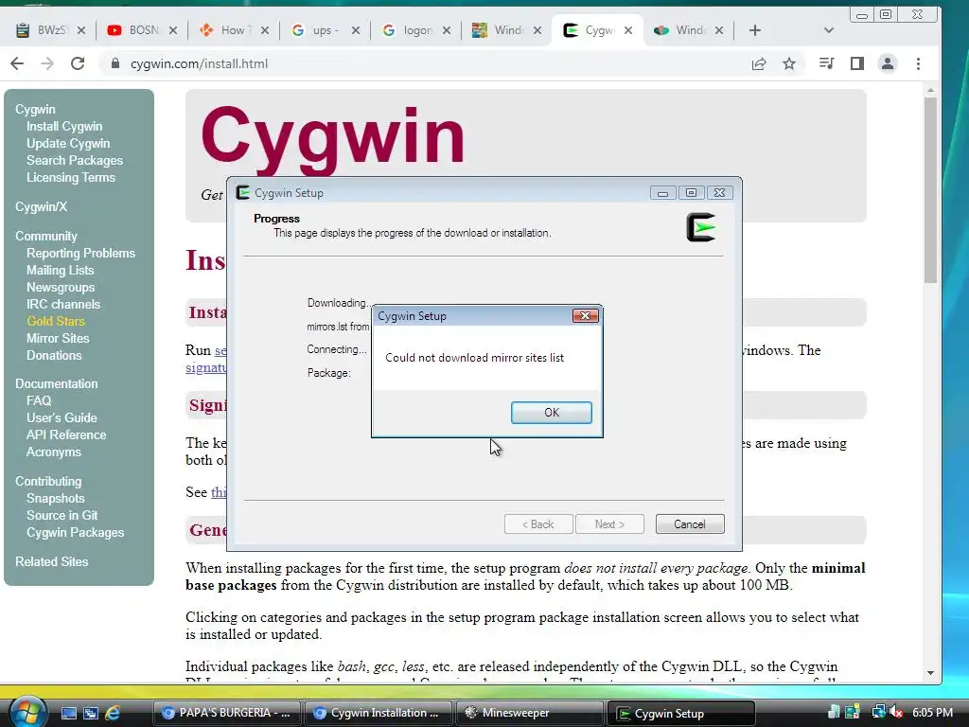Toggle the browser side panel

[857, 63]
